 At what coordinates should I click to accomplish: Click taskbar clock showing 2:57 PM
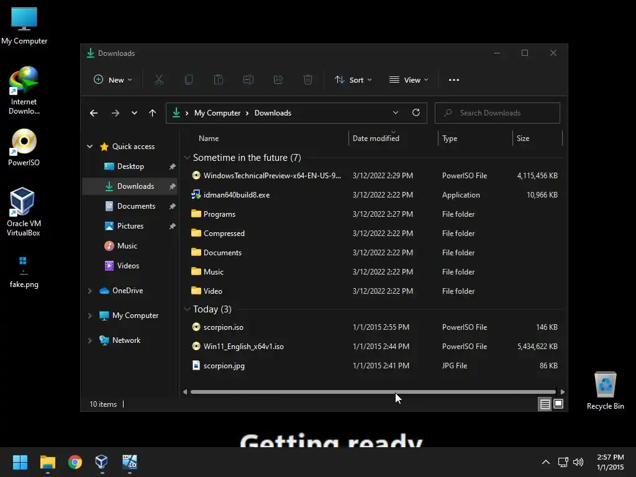[x=610, y=462]
